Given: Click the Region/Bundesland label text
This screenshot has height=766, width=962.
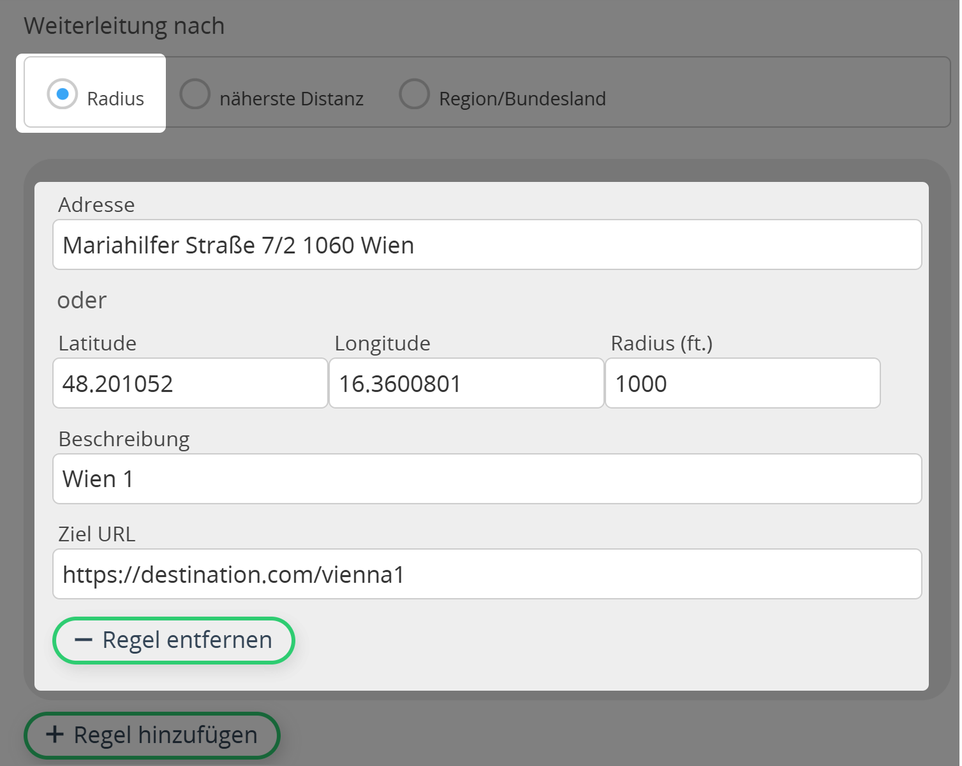Looking at the screenshot, I should pyautogui.click(x=522, y=99).
